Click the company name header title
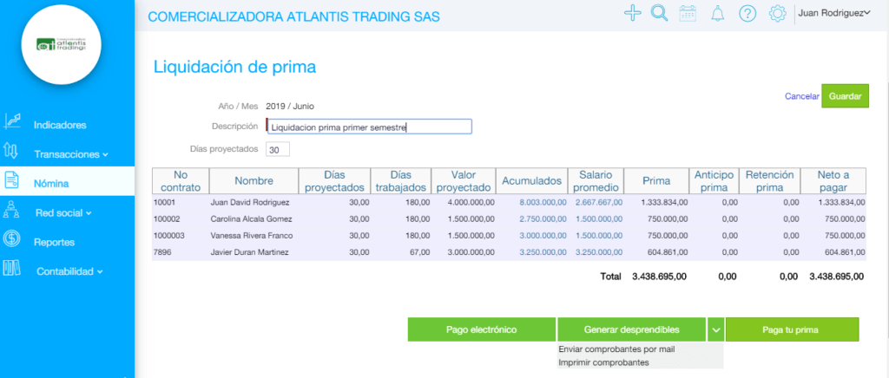This screenshot has width=889, height=378. tap(293, 16)
